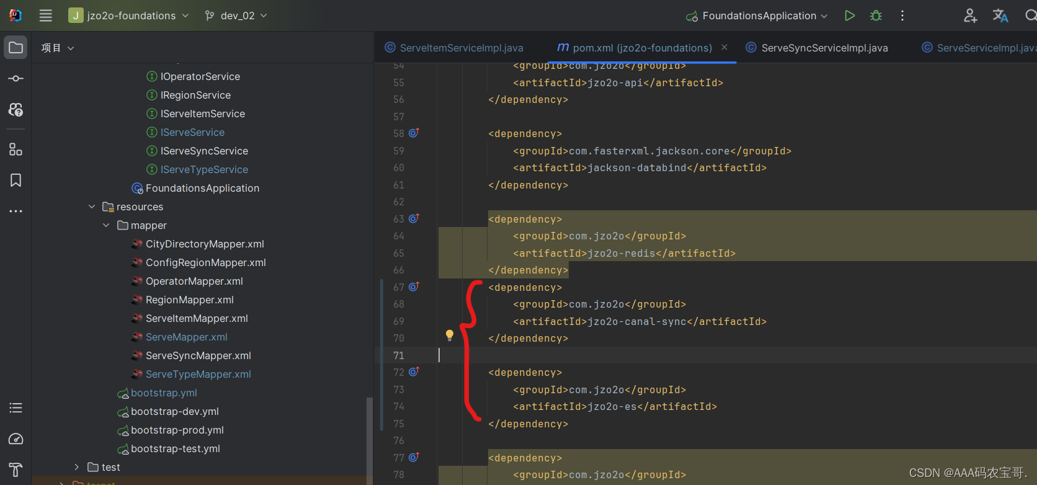Switch to ServeSyncServiceImpl.java tab
Screen dimensions: 1037x485
coord(817,48)
